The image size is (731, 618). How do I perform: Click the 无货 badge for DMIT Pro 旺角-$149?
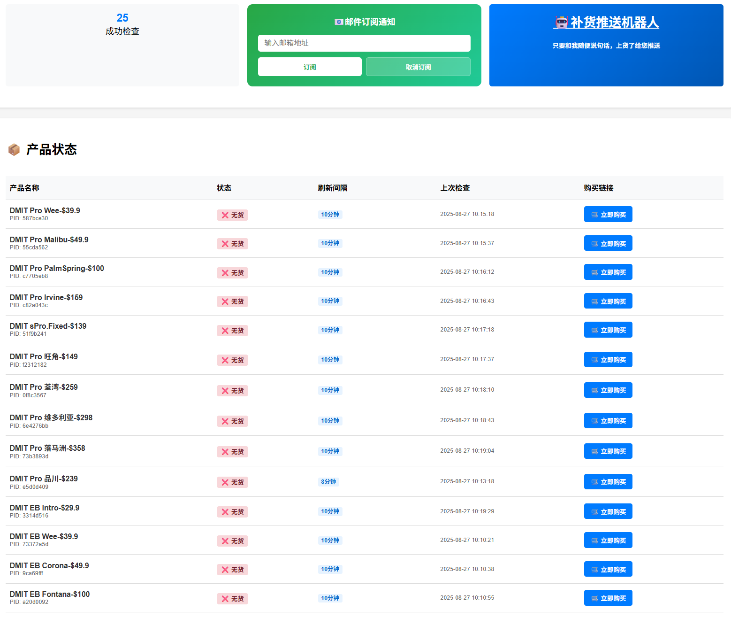[x=232, y=360]
